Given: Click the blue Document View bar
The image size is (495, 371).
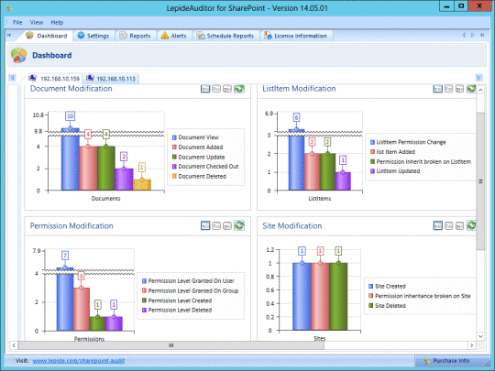Looking at the screenshot, I should coord(70,158).
